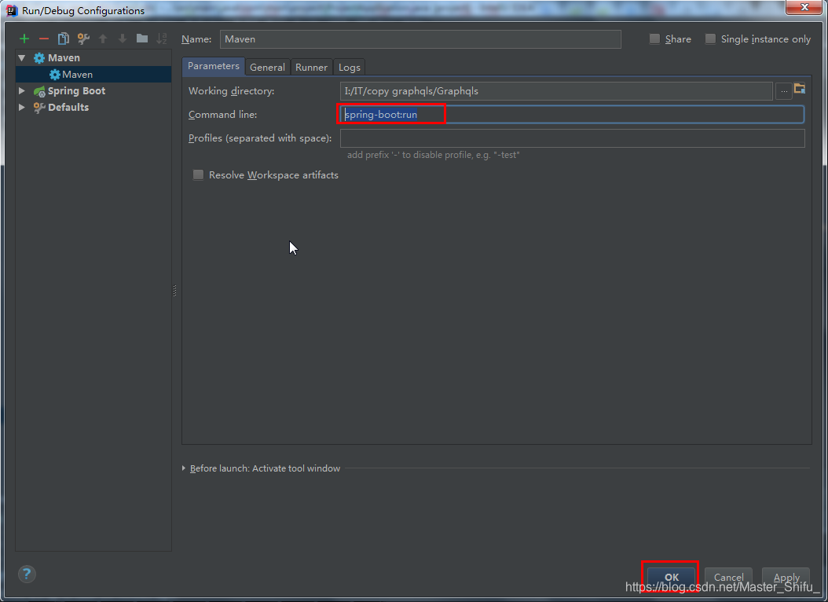828x602 pixels.
Task: Move configuration up arrow
Action: (x=103, y=39)
